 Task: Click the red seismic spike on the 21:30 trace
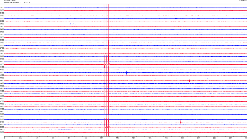pyautogui.click(x=181, y=122)
